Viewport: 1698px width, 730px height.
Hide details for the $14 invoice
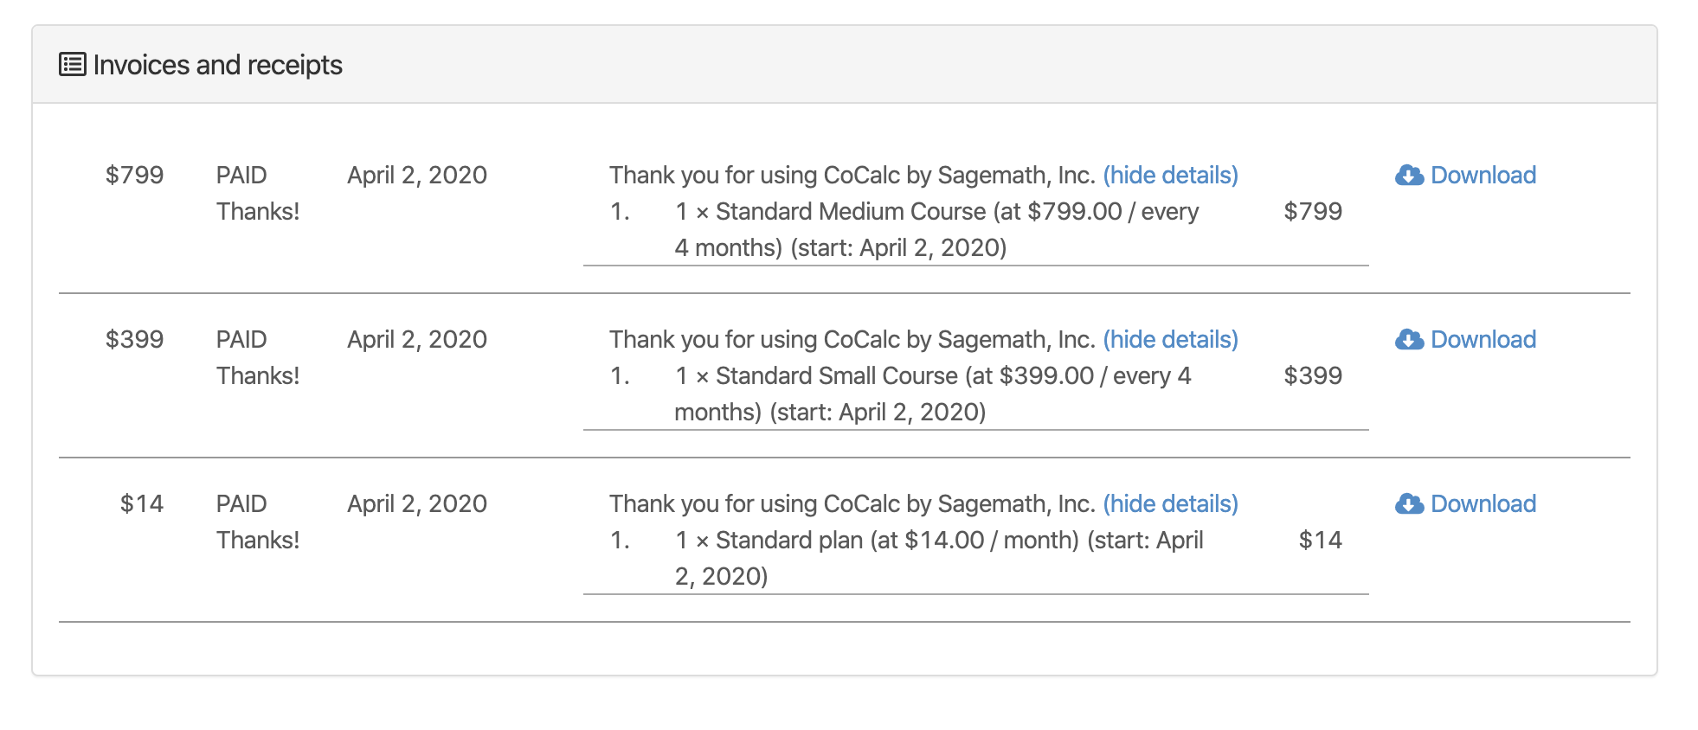tap(1170, 504)
